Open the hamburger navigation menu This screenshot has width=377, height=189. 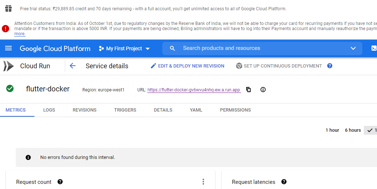[x=8, y=48]
